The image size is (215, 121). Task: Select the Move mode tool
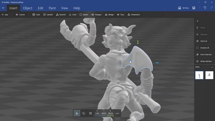tap(77, 113)
